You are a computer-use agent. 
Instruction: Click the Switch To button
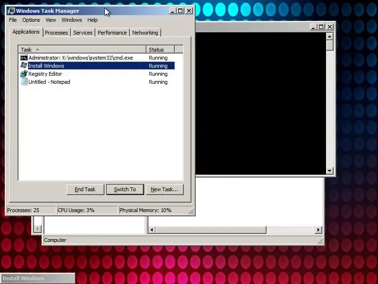[125, 189]
